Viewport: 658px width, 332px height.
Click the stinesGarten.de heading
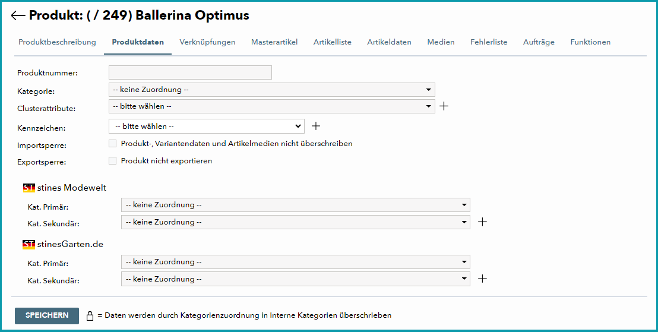(x=70, y=244)
